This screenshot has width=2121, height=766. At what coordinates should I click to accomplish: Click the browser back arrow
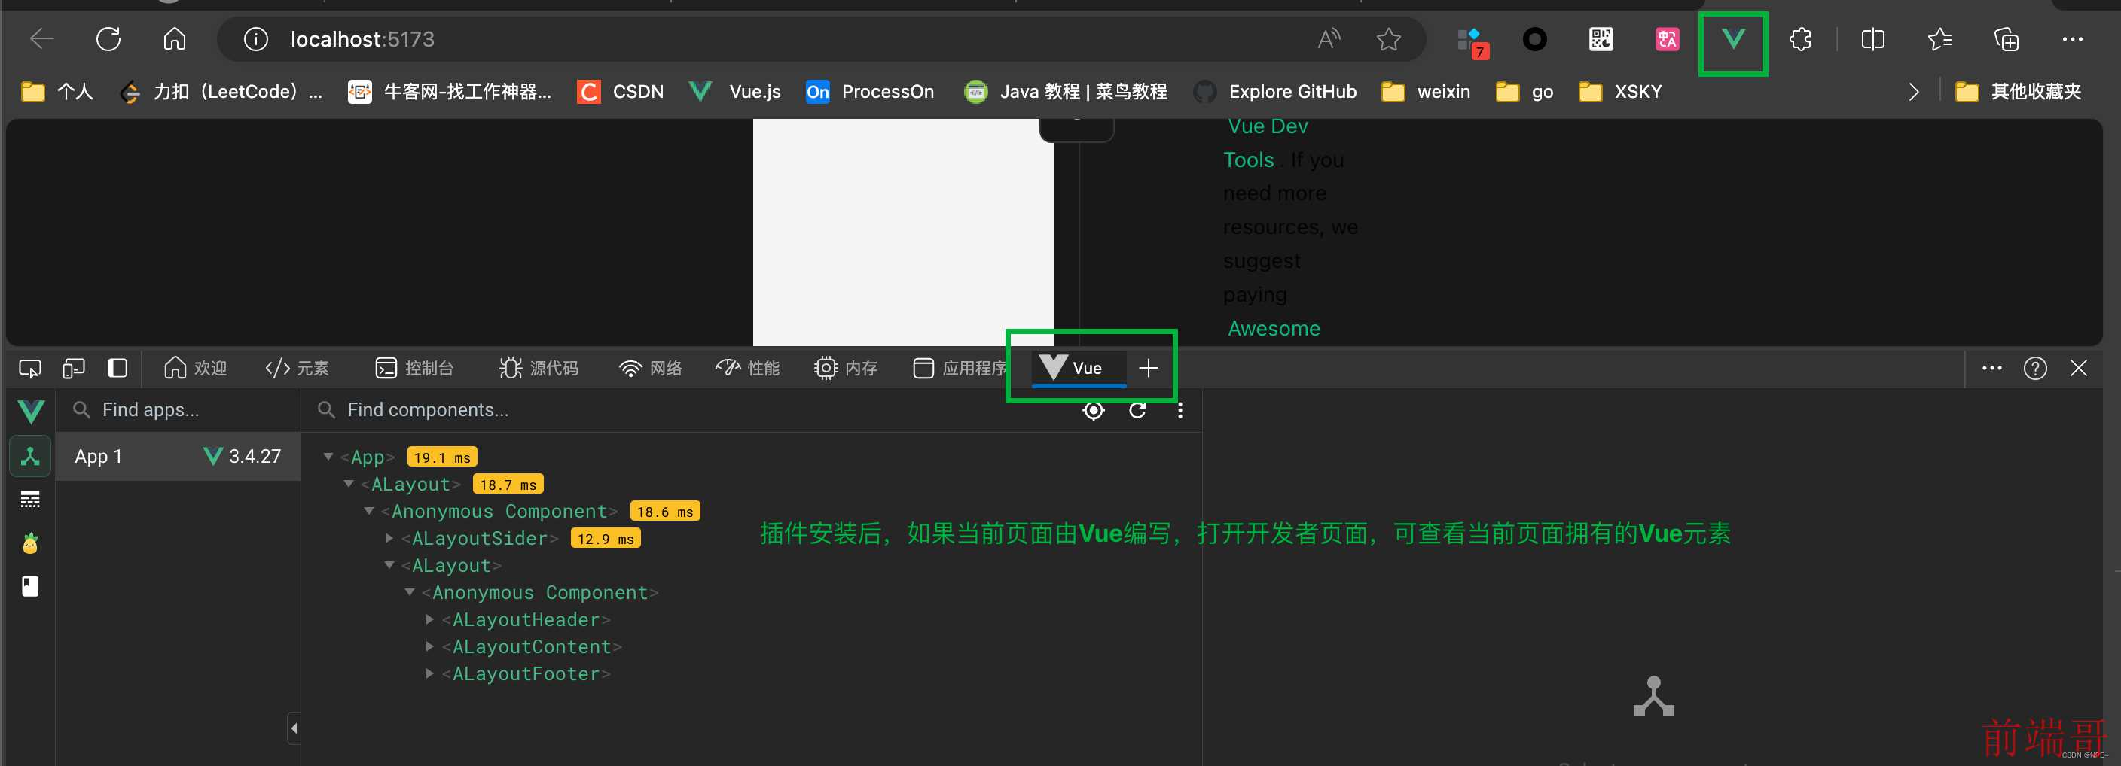click(41, 38)
